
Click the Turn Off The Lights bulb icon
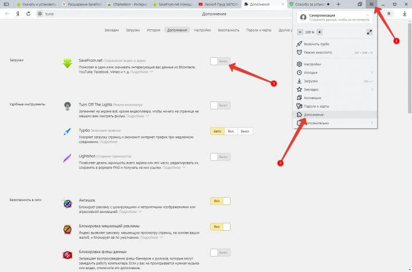pyautogui.click(x=68, y=106)
